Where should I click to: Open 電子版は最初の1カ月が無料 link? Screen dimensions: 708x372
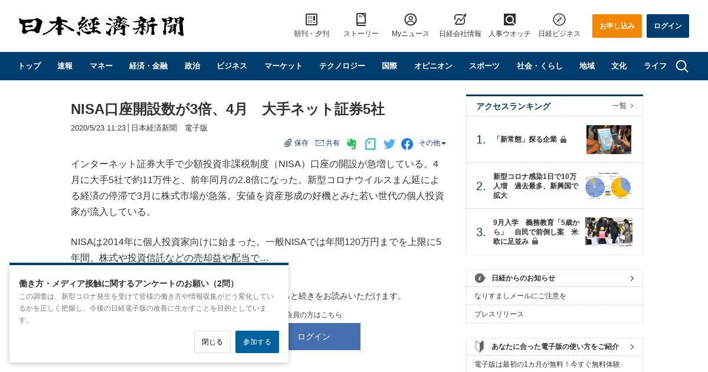click(547, 364)
